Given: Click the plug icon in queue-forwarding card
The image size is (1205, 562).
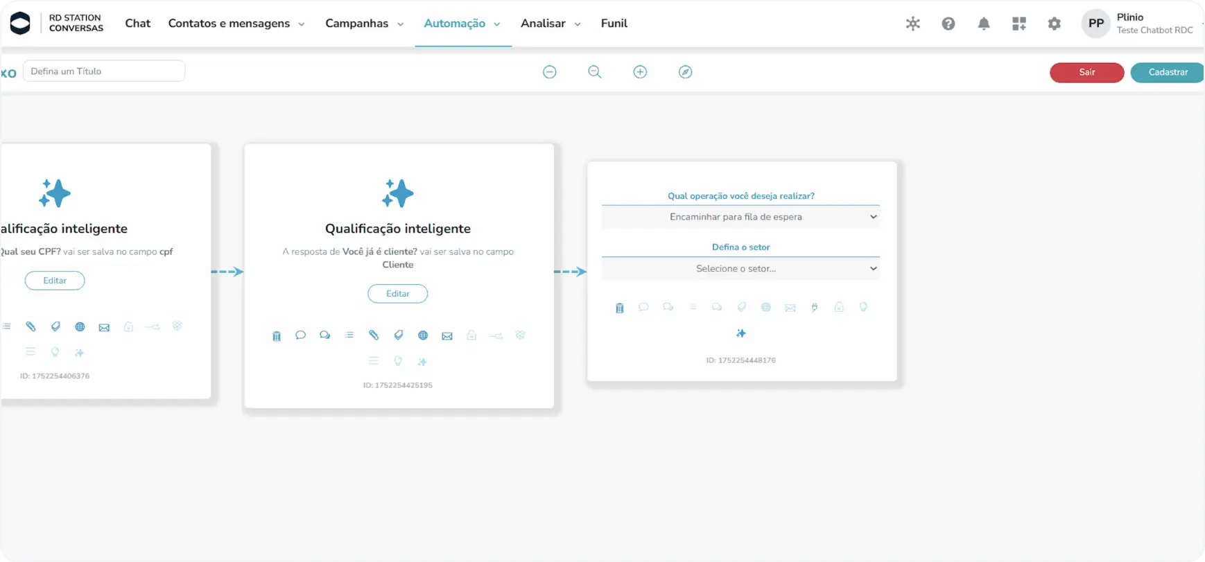Looking at the screenshot, I should coord(815,307).
